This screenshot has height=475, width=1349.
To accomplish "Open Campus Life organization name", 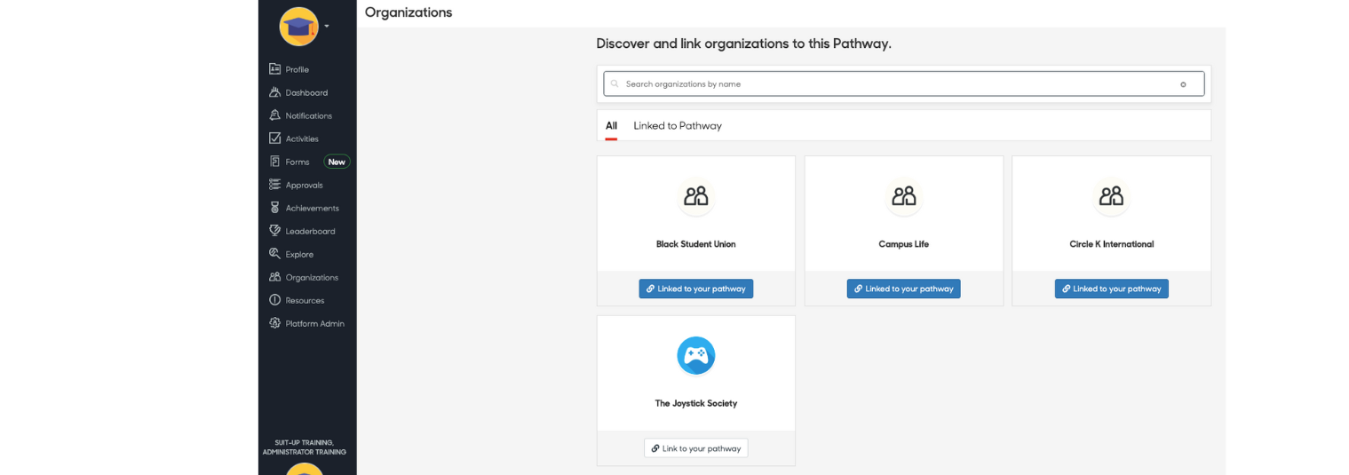I will click(904, 244).
